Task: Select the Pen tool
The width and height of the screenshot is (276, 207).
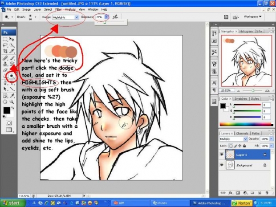Action: tap(5, 82)
